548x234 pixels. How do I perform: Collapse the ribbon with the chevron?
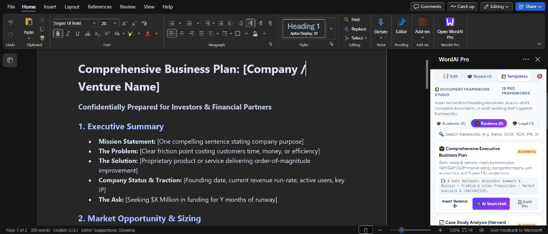[x=540, y=44]
